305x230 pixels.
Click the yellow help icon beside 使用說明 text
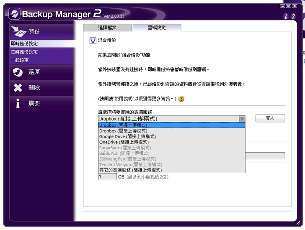[x=181, y=99]
